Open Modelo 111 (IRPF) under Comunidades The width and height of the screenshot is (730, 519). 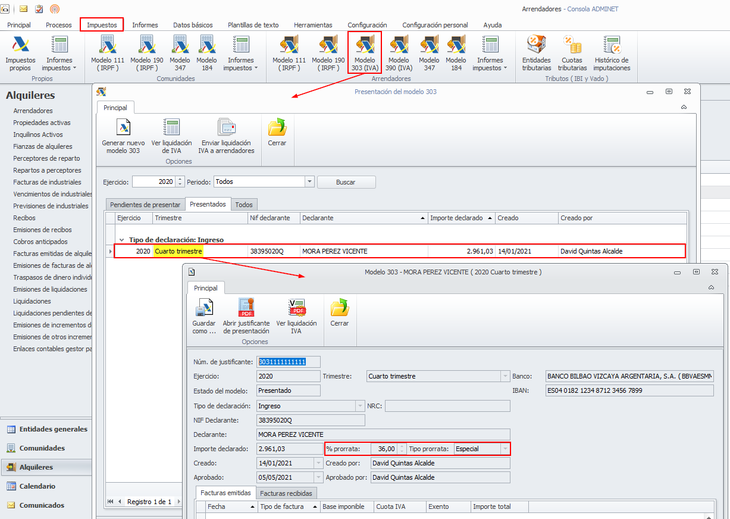click(x=108, y=54)
